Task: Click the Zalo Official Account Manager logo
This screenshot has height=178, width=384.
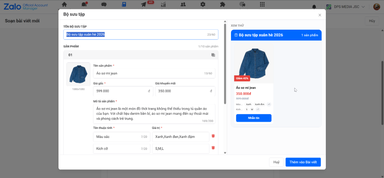Action: pyautogui.click(x=26, y=7)
